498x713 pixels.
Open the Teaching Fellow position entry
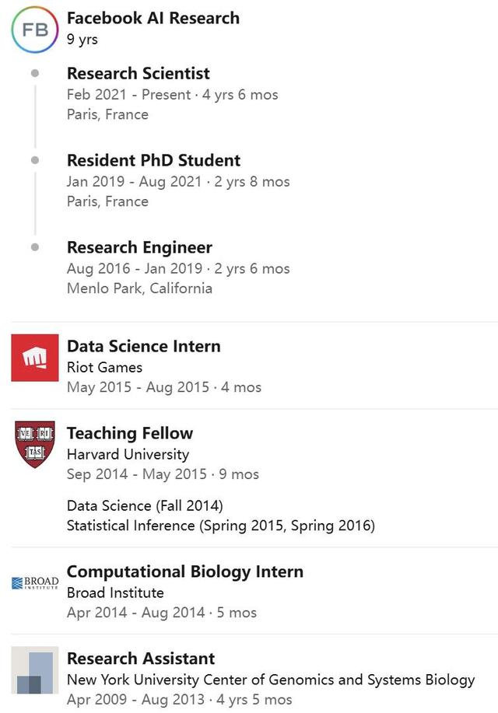click(x=130, y=434)
